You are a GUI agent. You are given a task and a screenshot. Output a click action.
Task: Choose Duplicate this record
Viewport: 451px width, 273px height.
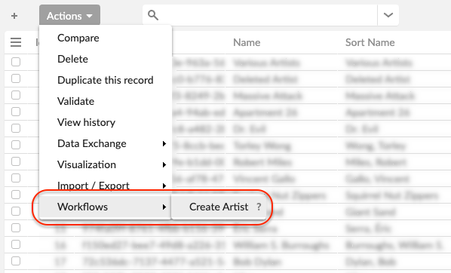point(106,80)
